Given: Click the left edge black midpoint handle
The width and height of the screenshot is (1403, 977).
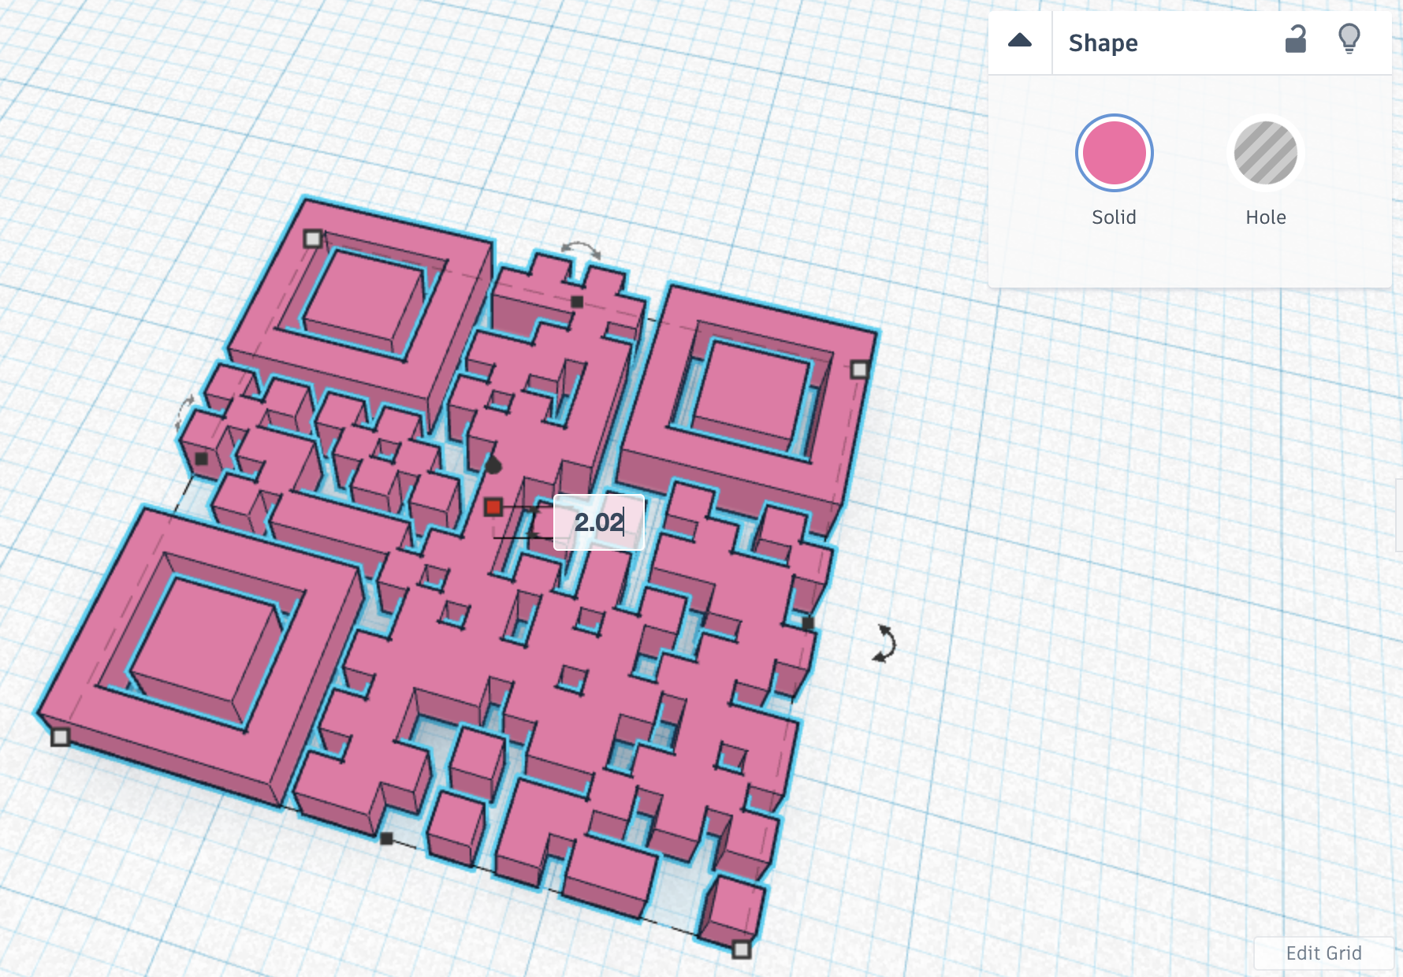Looking at the screenshot, I should (201, 459).
